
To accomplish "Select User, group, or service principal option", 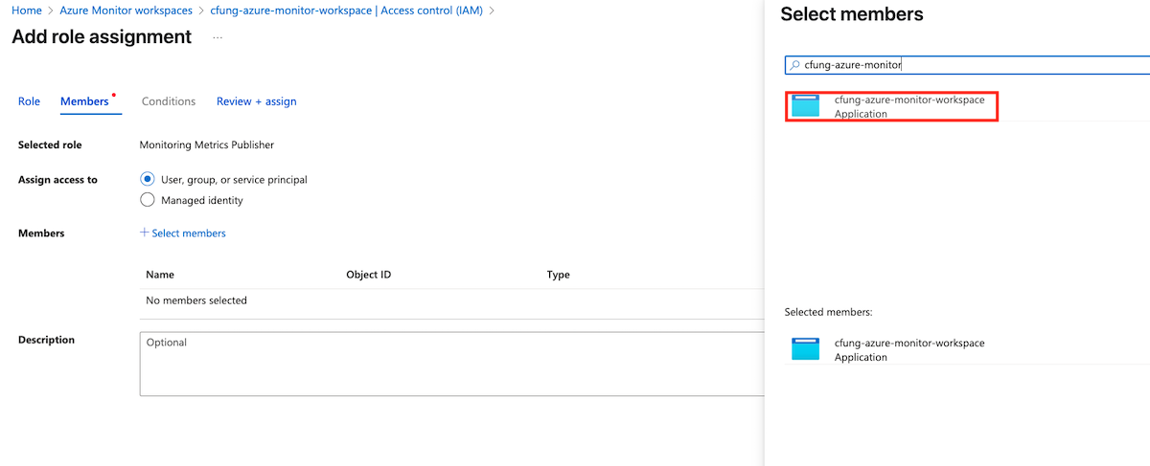I will [148, 179].
